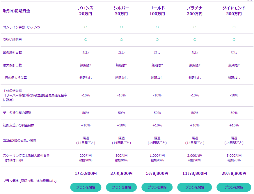The image size is (254, 194).
Task: Click +10% profit target under ダイヤモンド
Action: pos(234,125)
